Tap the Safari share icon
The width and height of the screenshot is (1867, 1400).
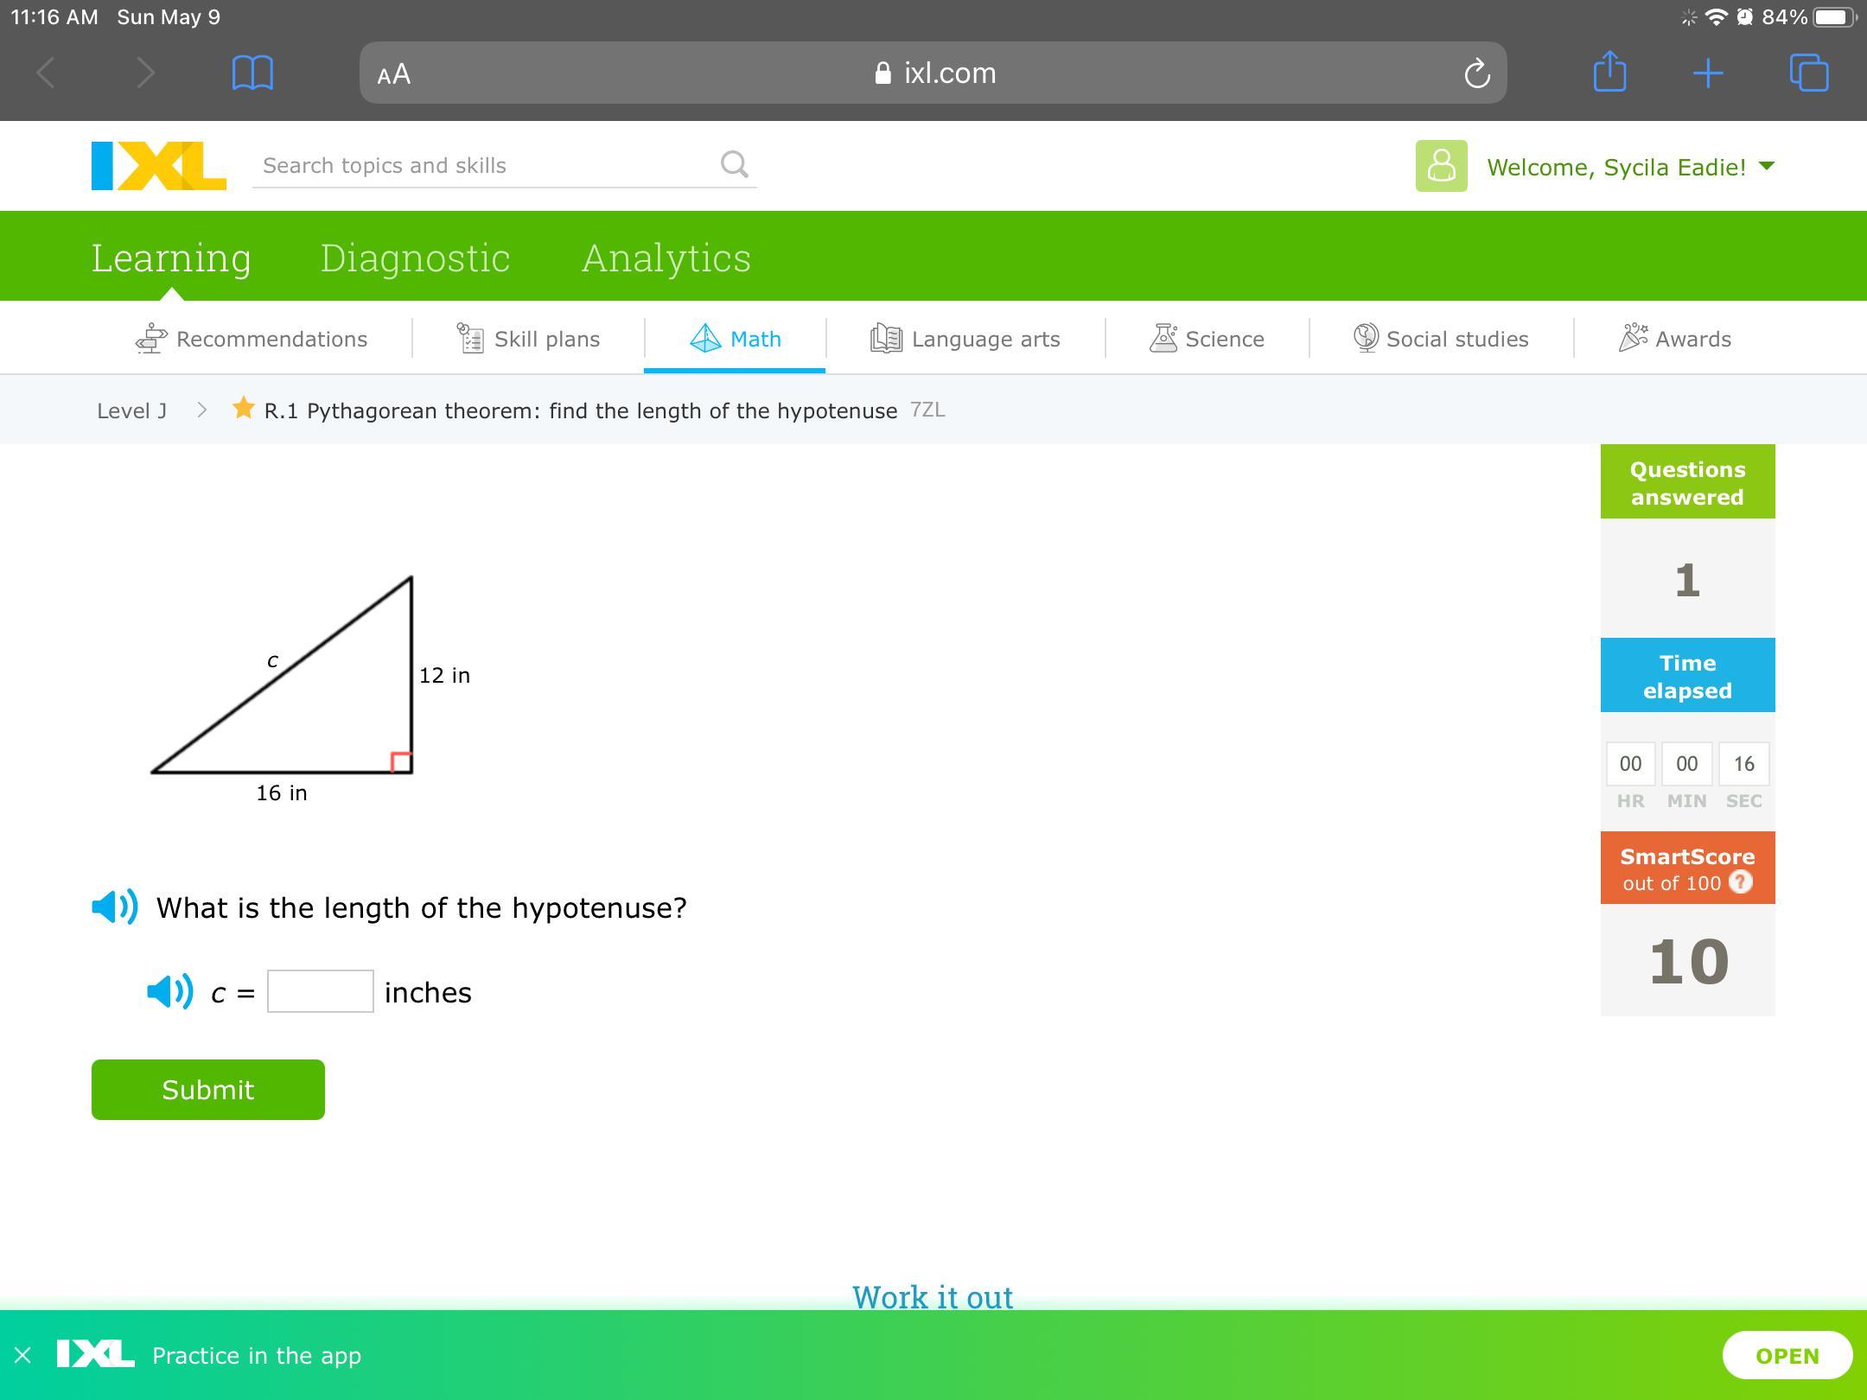pyautogui.click(x=1609, y=73)
